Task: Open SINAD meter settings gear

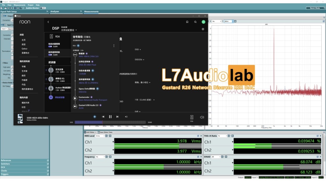Action: [226, 157]
